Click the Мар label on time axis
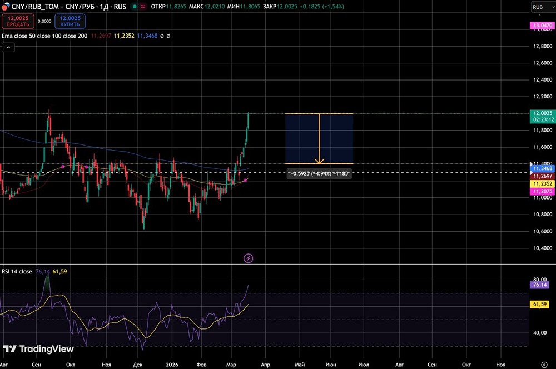Screen dimensions: 556x369 [x=231, y=365]
